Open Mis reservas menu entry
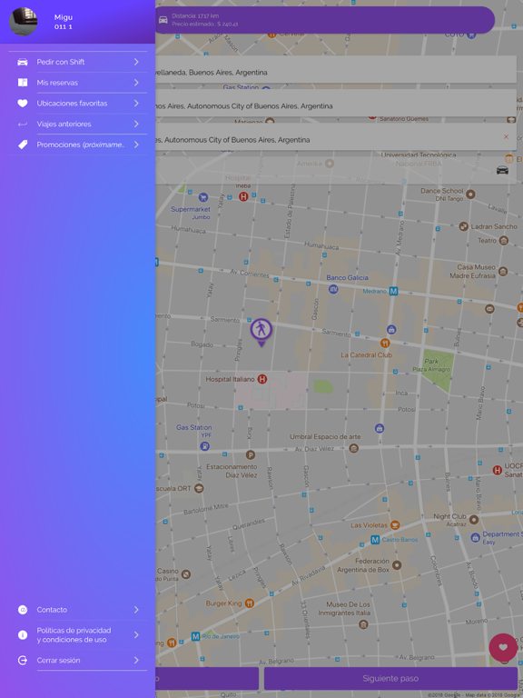Image resolution: width=523 pixels, height=698 pixels. (x=77, y=83)
